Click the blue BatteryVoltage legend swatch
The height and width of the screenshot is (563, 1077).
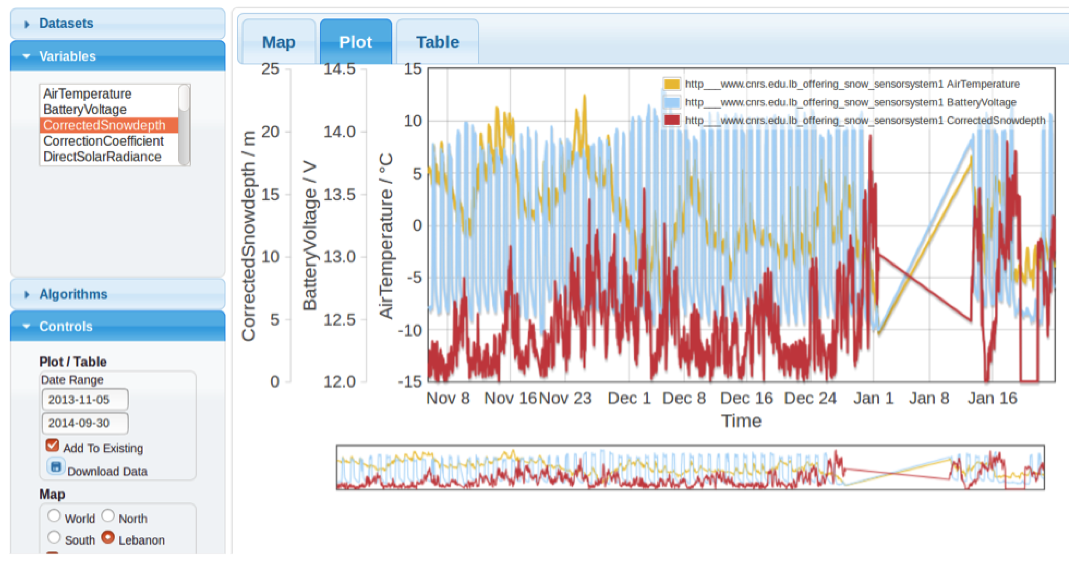click(672, 103)
